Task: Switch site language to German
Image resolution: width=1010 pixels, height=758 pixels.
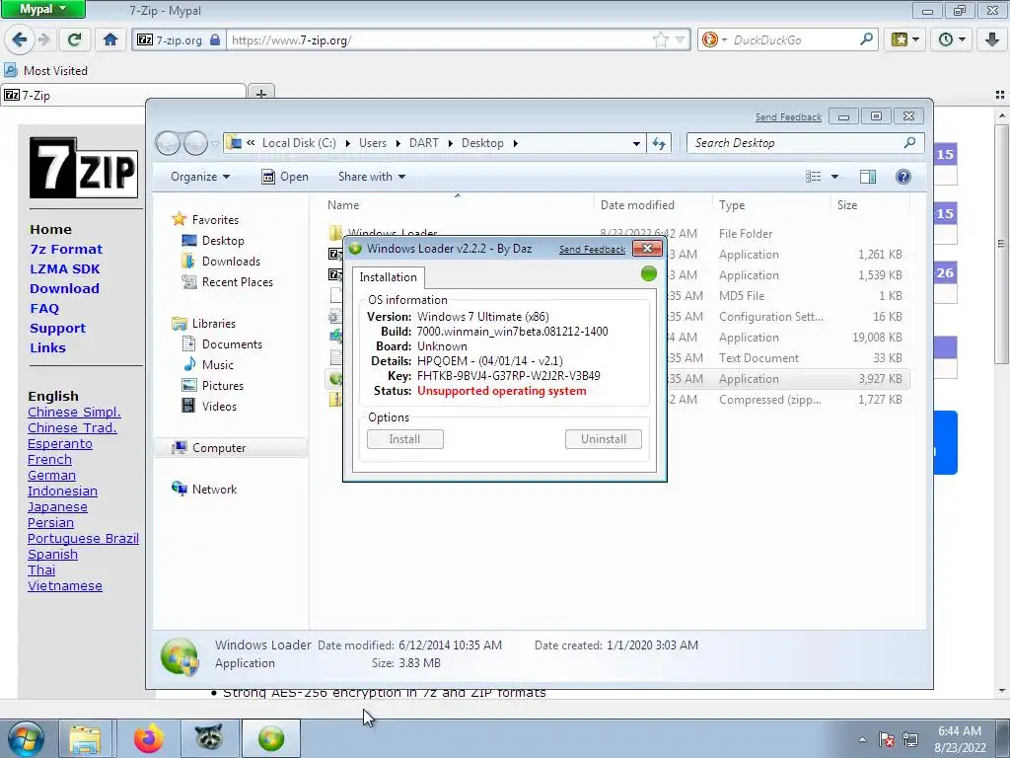Action: point(51,475)
